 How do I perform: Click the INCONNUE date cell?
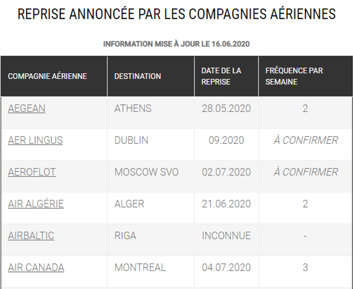227,240
